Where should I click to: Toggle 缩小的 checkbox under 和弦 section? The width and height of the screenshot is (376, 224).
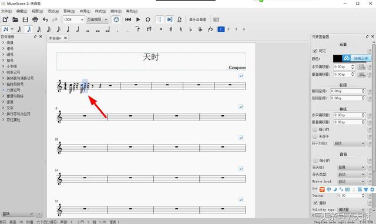point(315,129)
